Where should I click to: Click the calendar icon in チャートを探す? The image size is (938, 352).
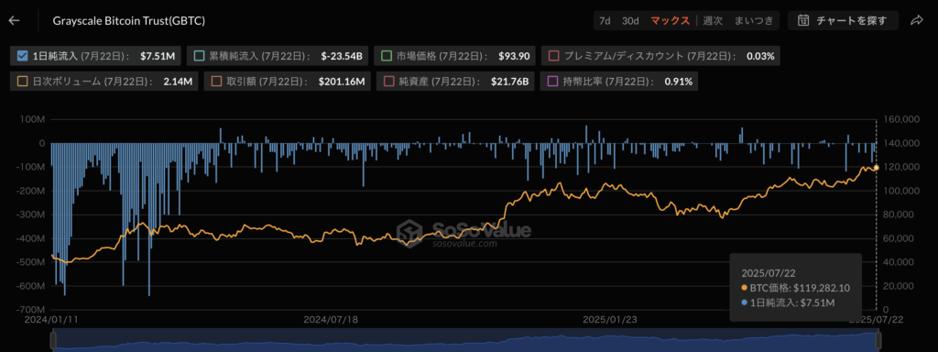click(803, 20)
